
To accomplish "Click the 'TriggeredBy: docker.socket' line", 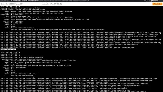I will coord(12,15).
